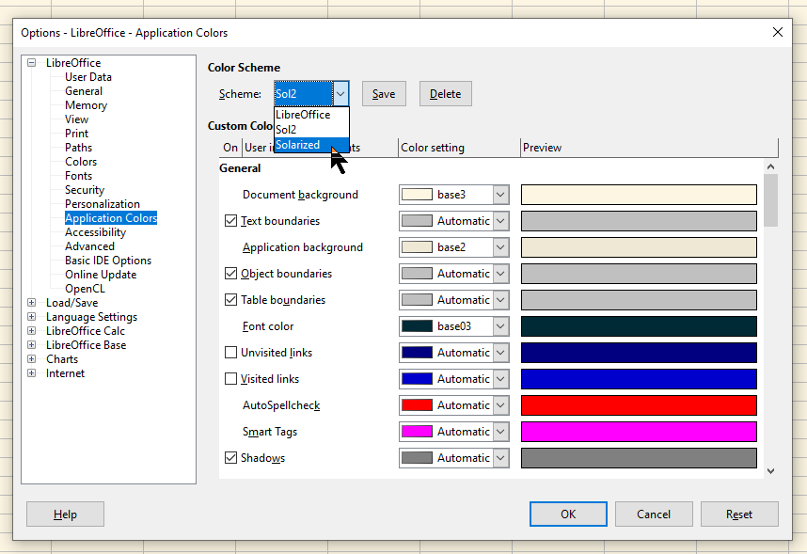Open Shadows color dropdown
Image resolution: width=807 pixels, height=554 pixels.
pos(500,458)
